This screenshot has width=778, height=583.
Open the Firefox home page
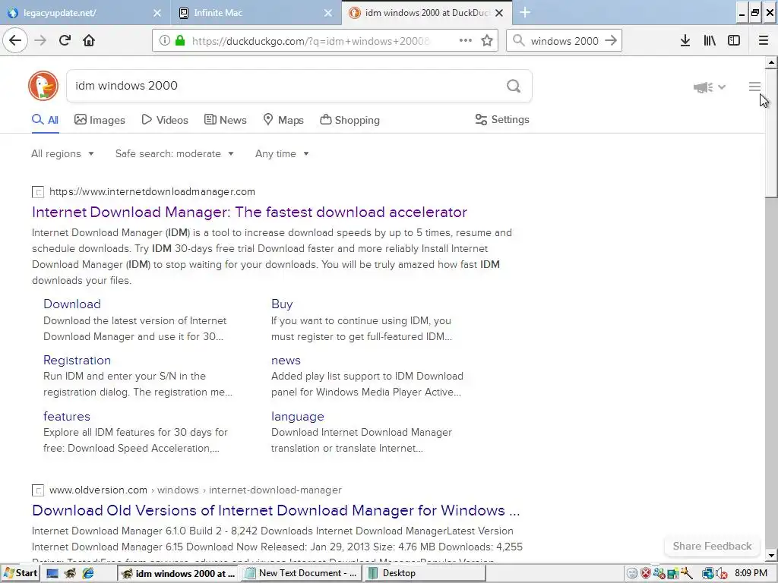[89, 40]
